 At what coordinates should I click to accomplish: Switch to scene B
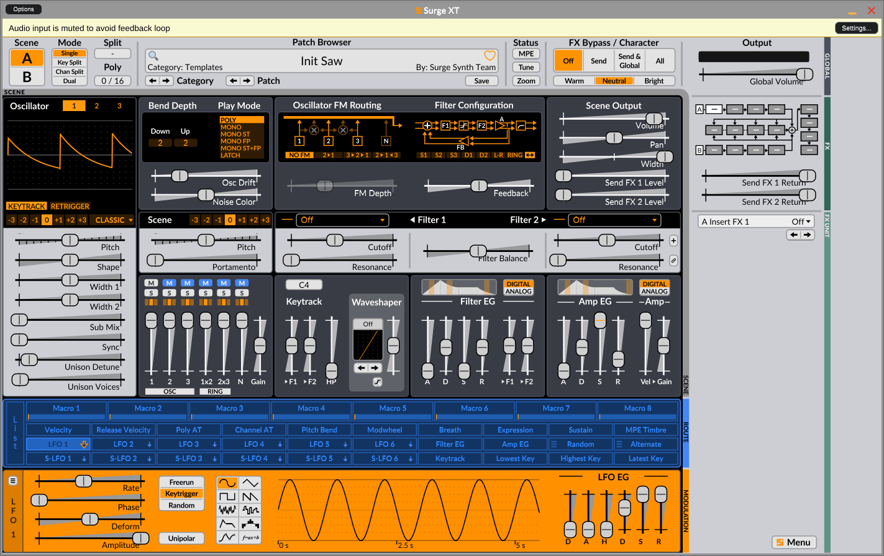coord(27,77)
